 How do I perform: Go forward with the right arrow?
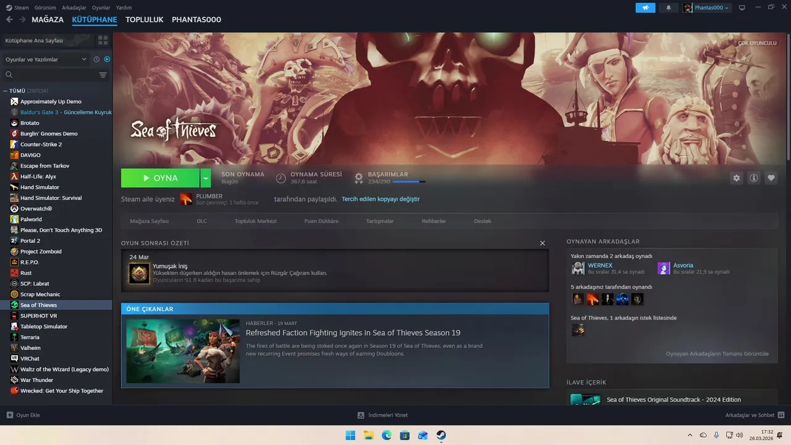coord(22,19)
